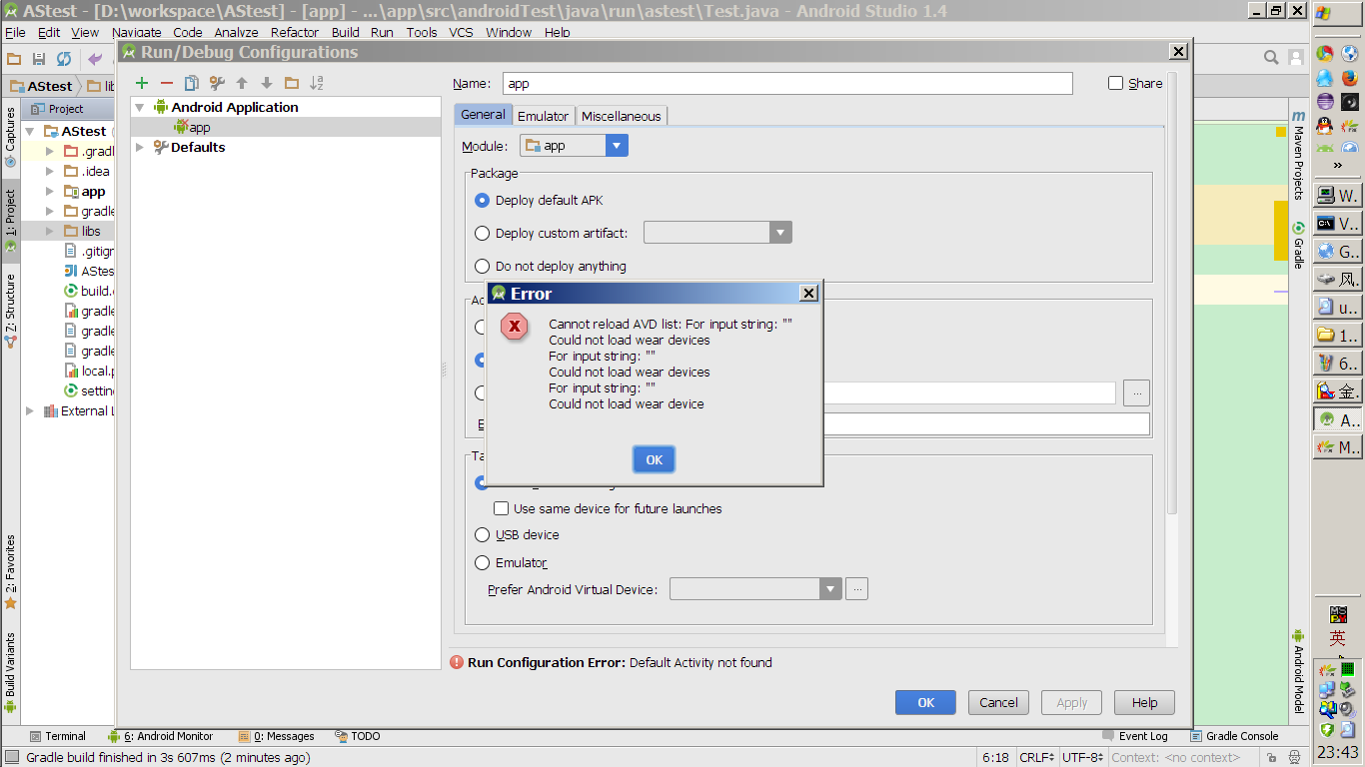Click the Open folder icon in main toolbar

(x=14, y=59)
